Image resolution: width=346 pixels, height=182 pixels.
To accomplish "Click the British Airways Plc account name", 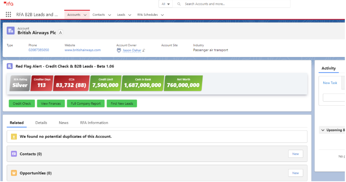I will click(x=37, y=33).
